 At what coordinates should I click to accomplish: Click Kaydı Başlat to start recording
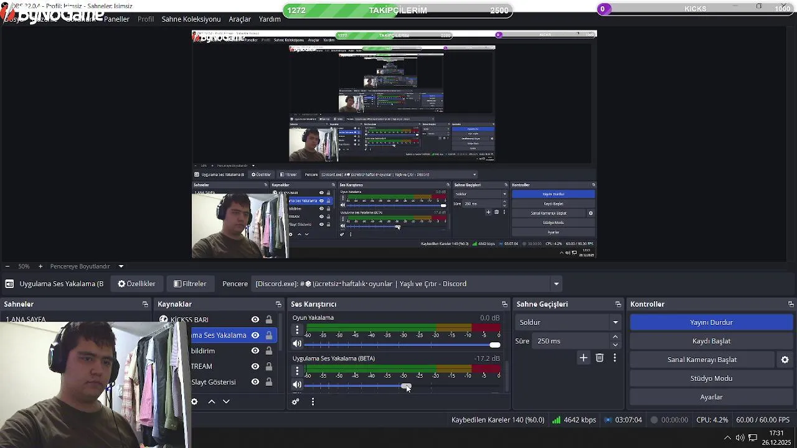pos(711,341)
